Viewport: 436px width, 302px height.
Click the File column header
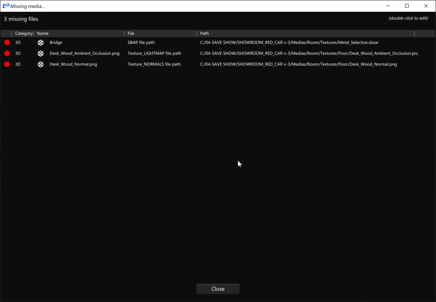coord(130,33)
